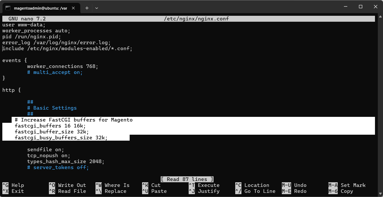Close the magentoadmin@ubuntu terminal tab
The image size is (383, 197).
click(73, 8)
